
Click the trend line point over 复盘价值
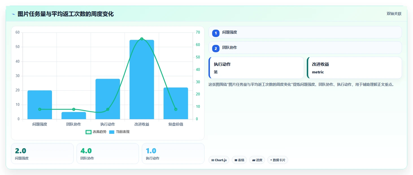[176, 109]
